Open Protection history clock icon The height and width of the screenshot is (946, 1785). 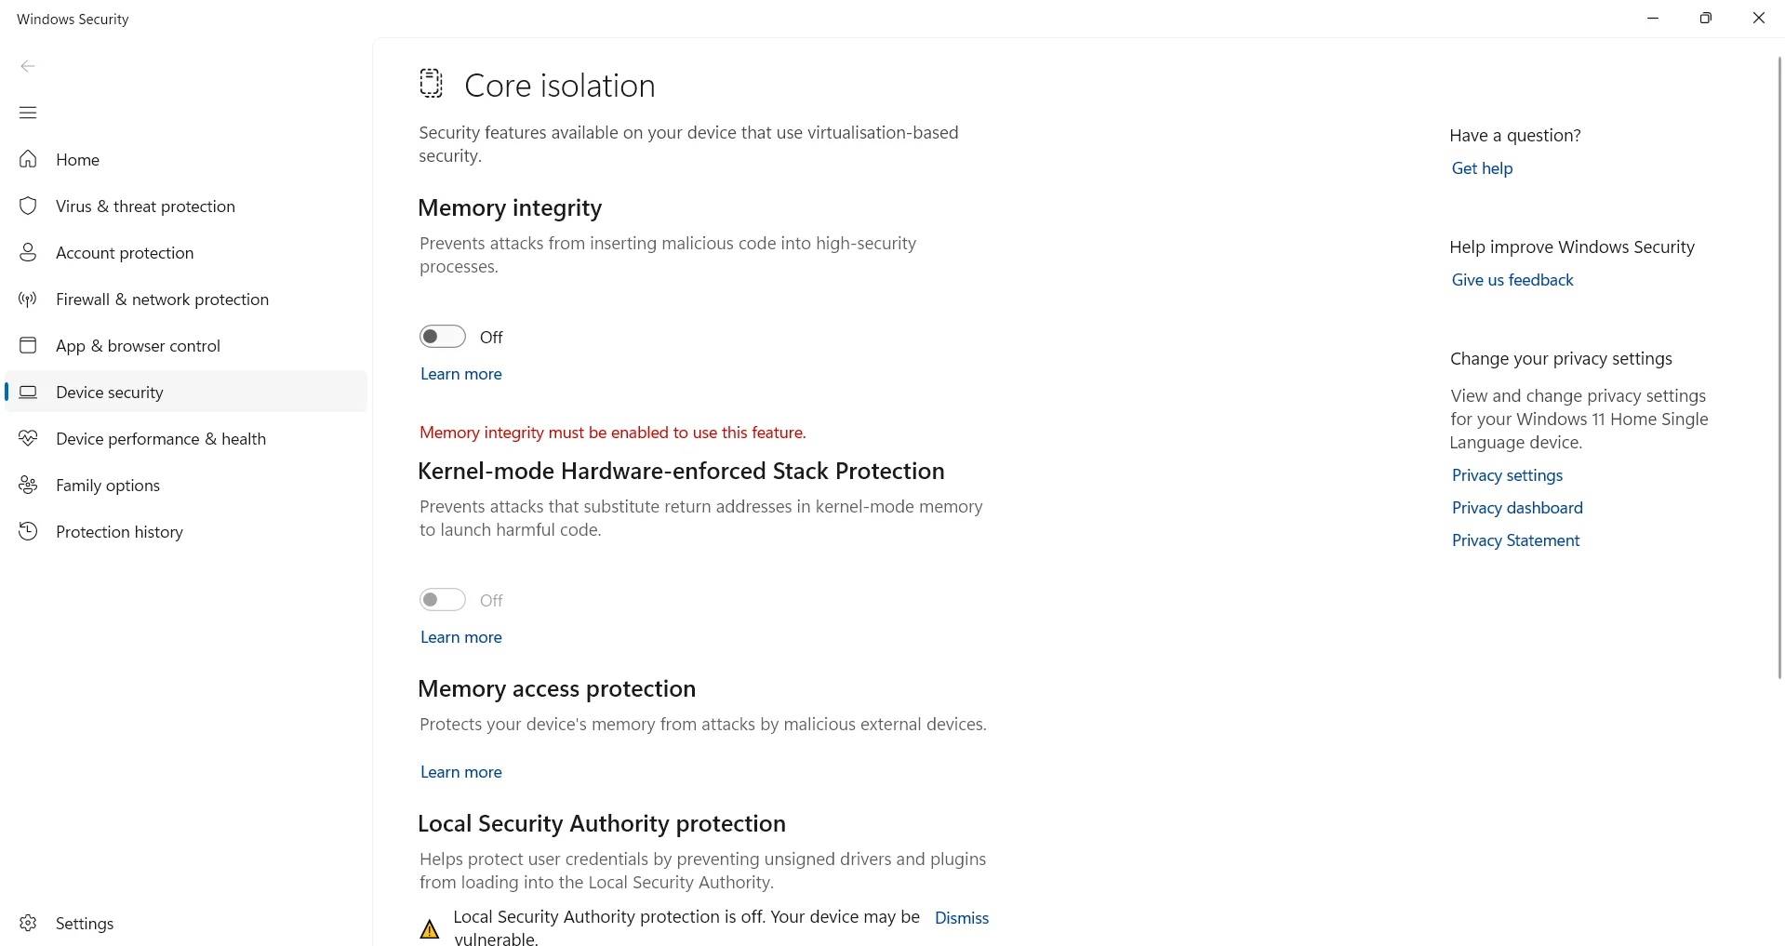(29, 531)
